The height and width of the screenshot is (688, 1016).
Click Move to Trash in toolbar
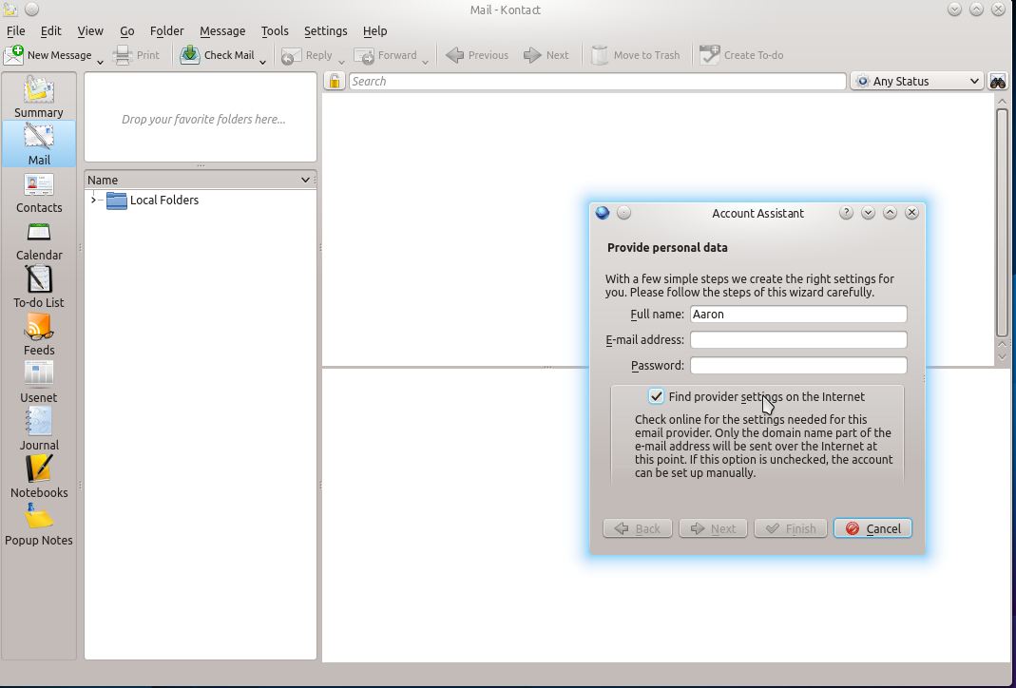click(636, 55)
